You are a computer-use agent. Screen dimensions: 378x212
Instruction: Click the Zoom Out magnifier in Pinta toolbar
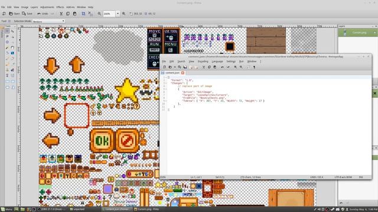pyautogui.click(x=99, y=14)
